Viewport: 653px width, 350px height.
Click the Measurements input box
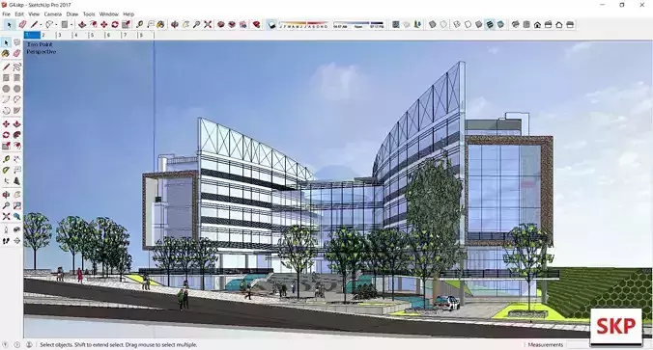pos(579,344)
